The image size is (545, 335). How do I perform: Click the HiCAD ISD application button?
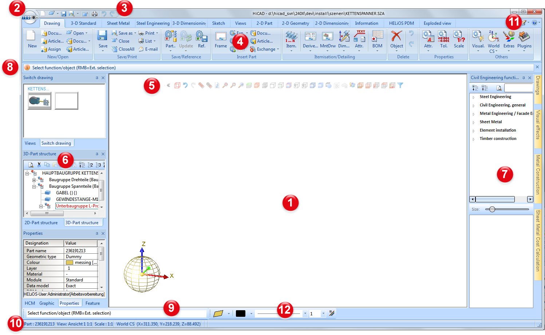click(29, 17)
